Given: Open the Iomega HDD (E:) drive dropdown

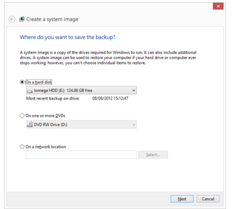Looking at the screenshot, I should 81,90.
